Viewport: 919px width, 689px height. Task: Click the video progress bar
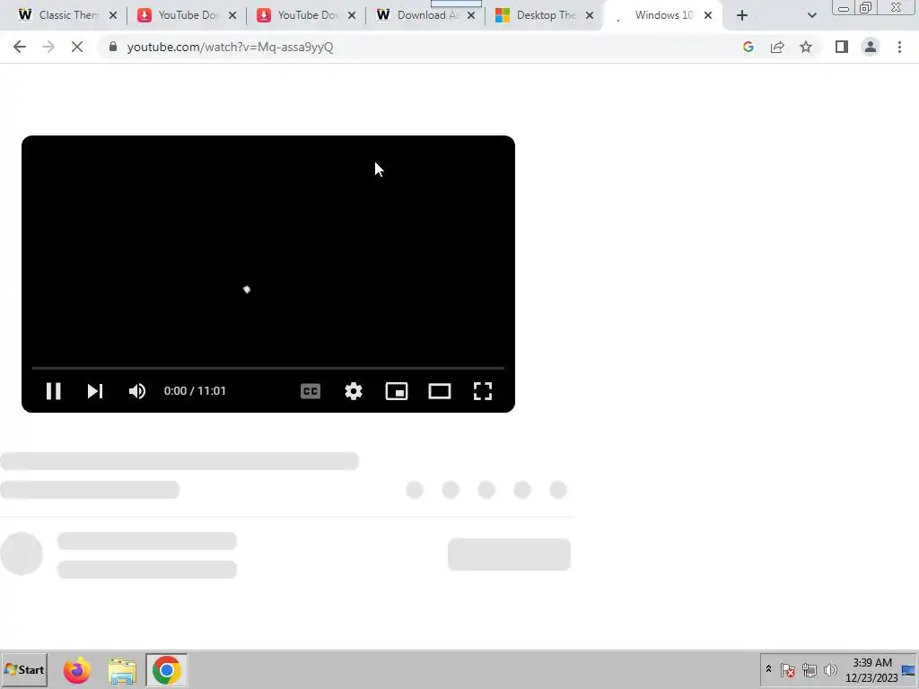(268, 368)
